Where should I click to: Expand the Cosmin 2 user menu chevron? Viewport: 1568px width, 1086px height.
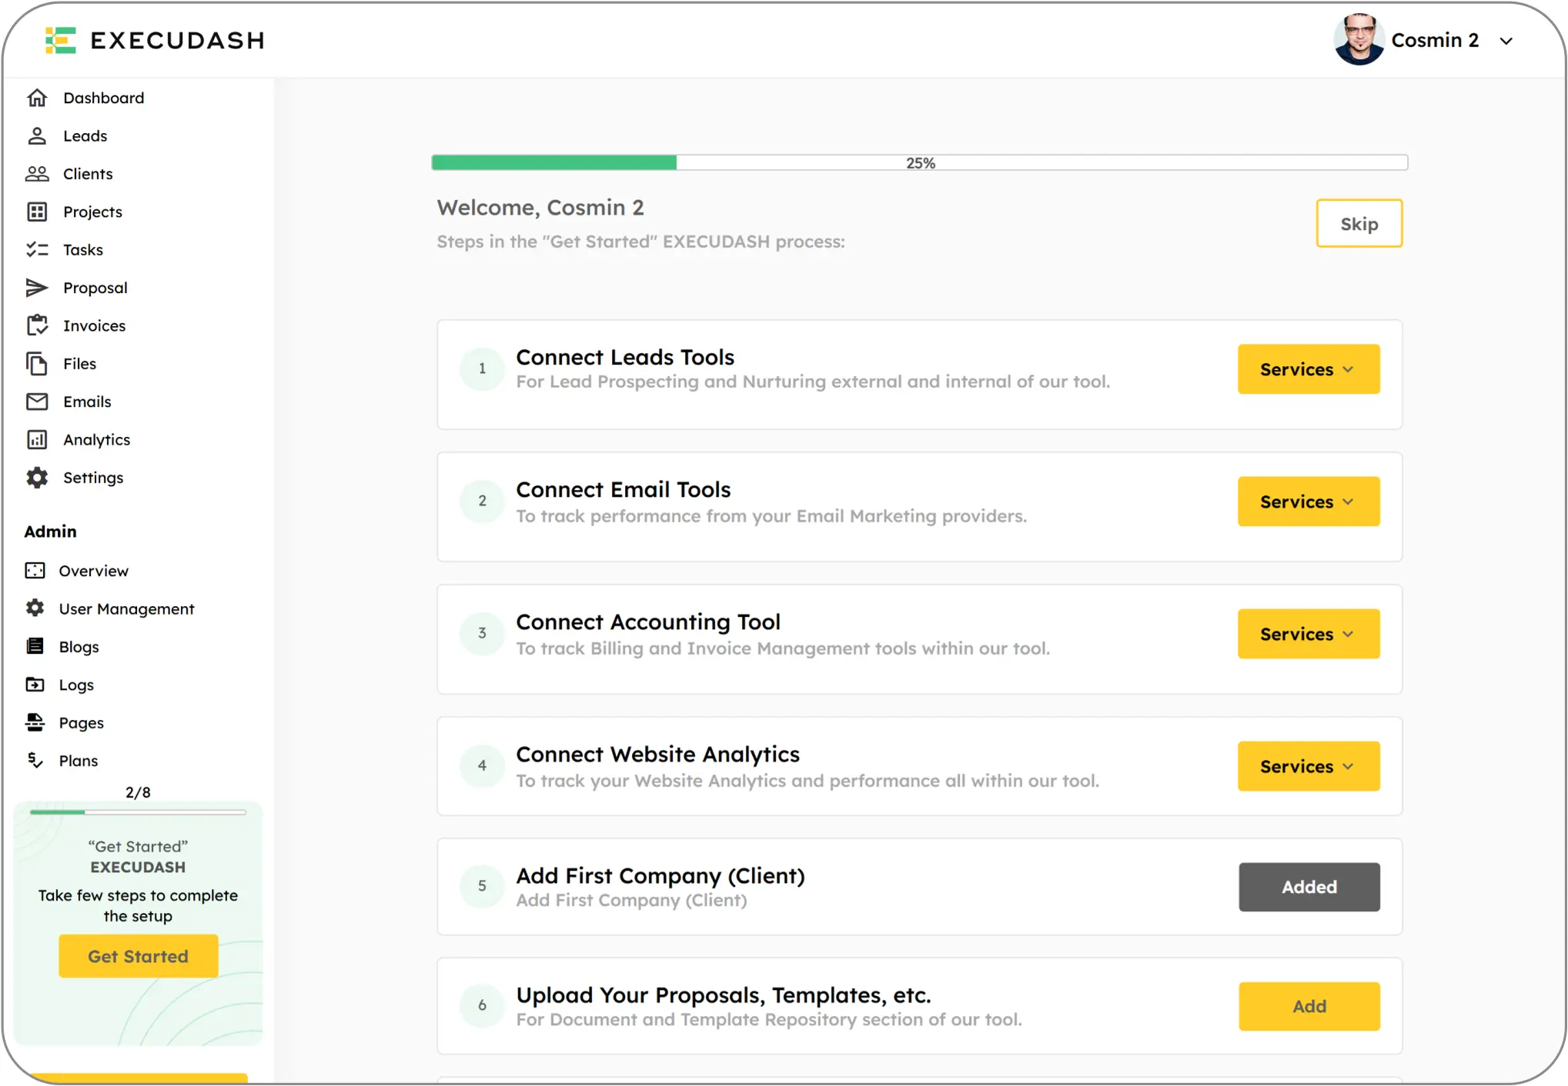(x=1506, y=41)
